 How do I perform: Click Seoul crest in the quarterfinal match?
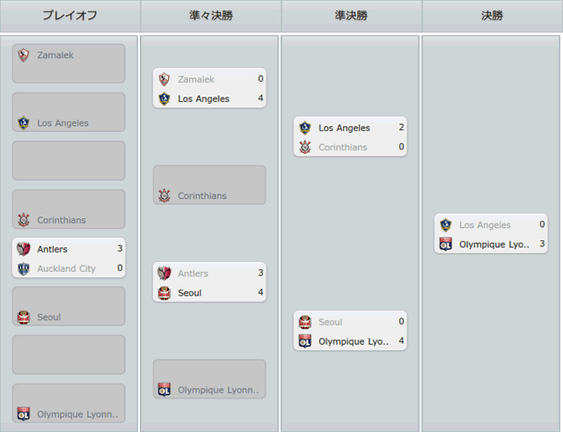tap(165, 293)
